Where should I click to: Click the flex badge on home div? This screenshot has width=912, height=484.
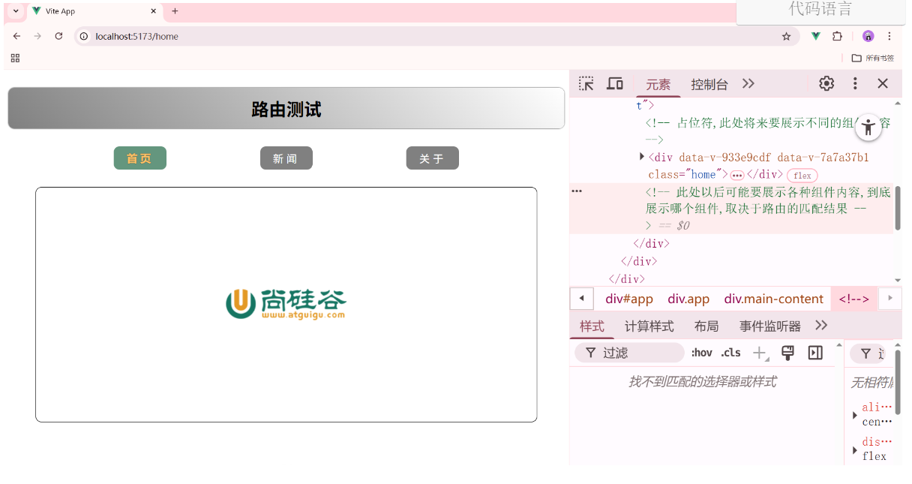pos(802,175)
